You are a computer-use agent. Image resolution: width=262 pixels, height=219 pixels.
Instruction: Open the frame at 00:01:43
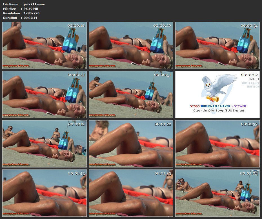[x=45, y=193]
